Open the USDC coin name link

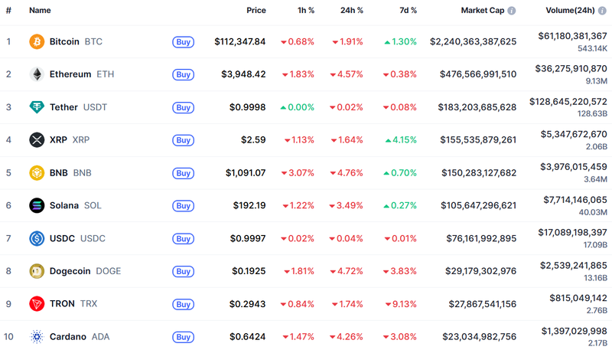coord(62,238)
